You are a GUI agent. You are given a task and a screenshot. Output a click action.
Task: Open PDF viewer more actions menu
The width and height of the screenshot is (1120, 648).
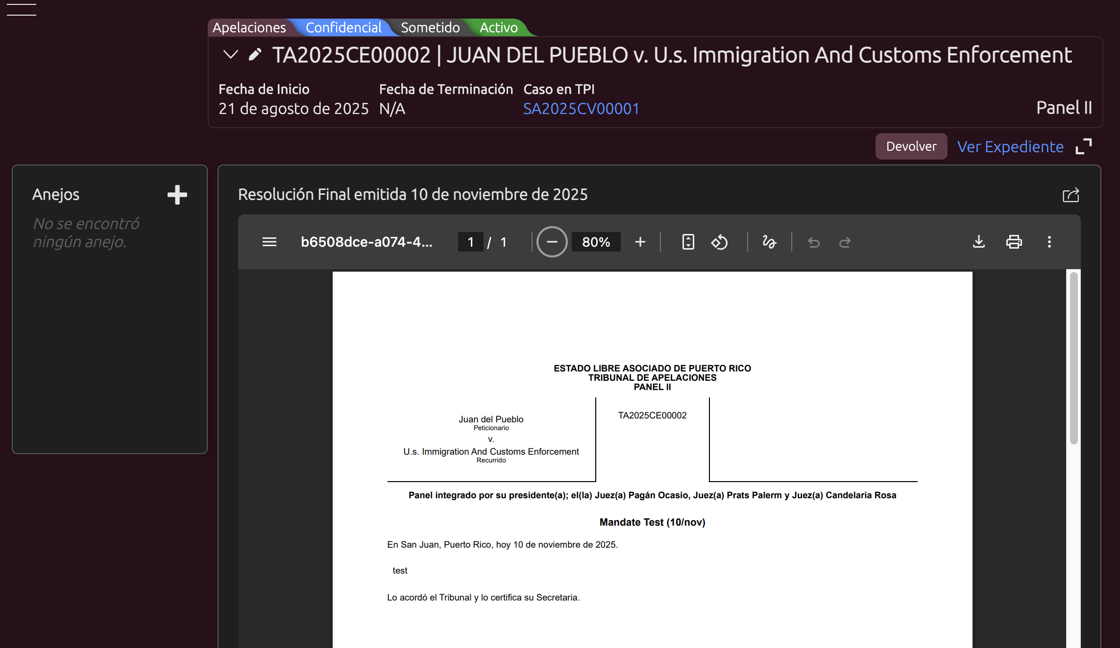click(1049, 242)
